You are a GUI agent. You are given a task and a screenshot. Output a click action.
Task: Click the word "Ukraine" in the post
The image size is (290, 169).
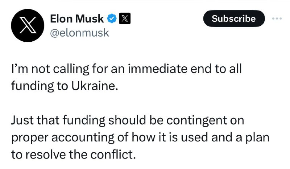pos(95,86)
